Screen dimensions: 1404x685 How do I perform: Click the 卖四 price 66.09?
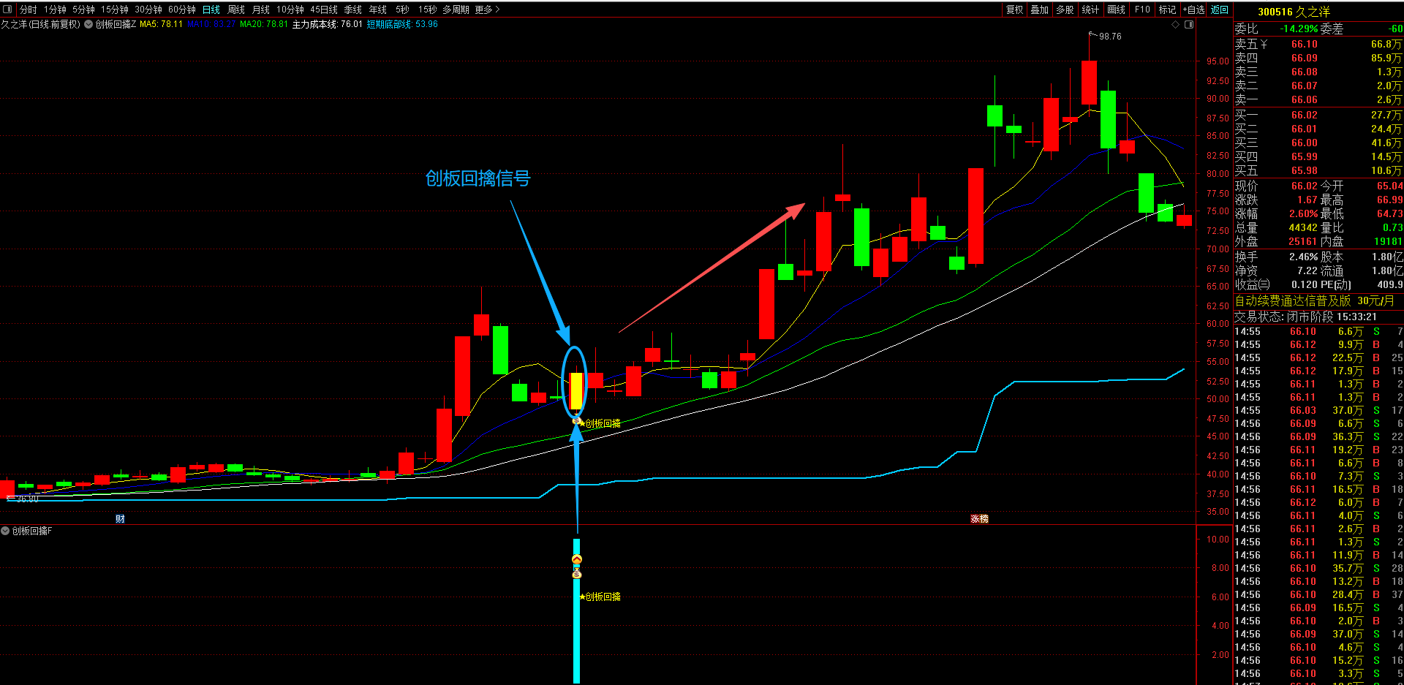1304,58
